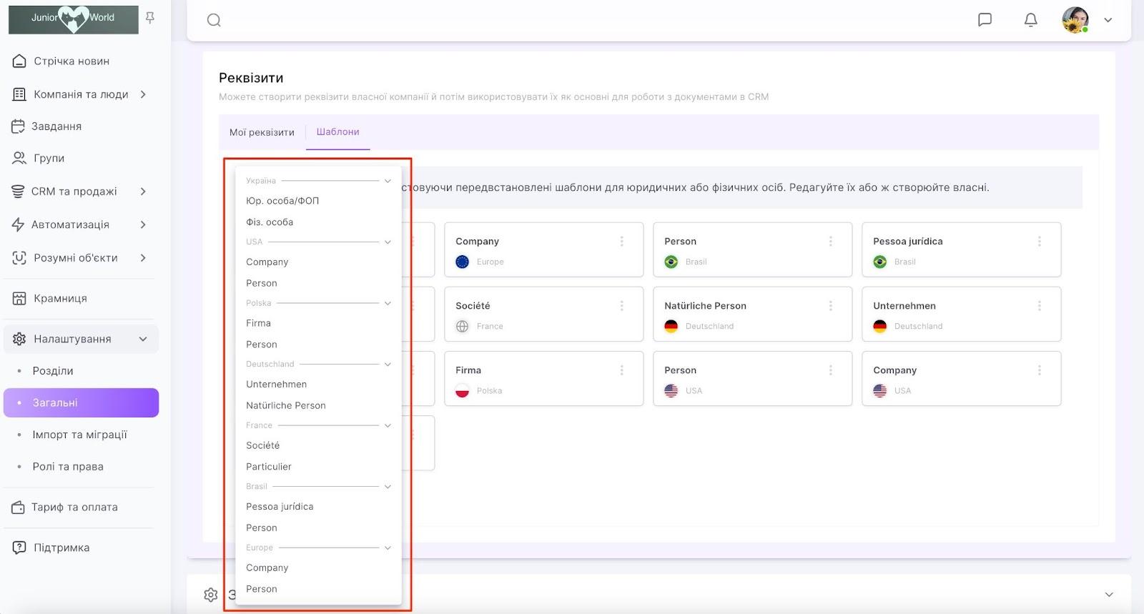Open Тариф та оплата section
This screenshot has height=614, width=1144.
click(74, 507)
